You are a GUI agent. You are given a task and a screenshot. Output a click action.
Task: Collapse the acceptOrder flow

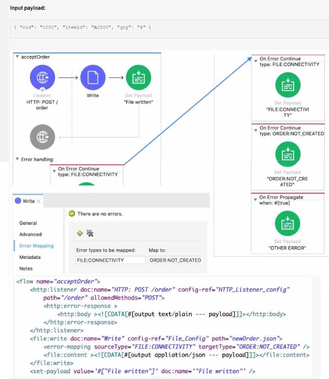(17, 57)
